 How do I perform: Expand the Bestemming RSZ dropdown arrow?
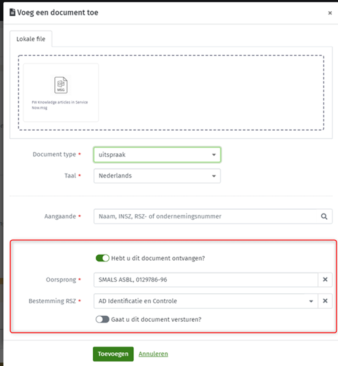click(311, 301)
